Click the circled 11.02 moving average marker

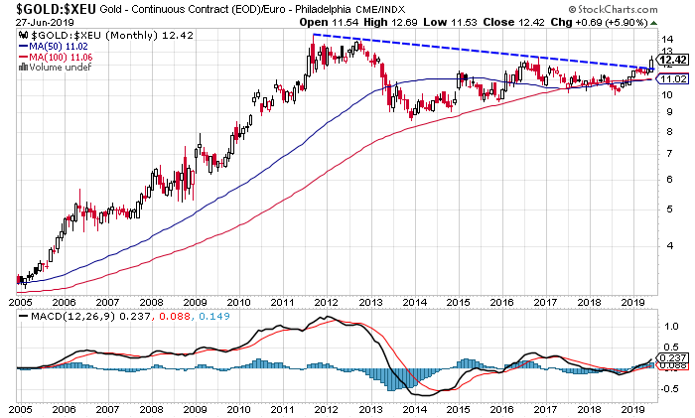(674, 79)
